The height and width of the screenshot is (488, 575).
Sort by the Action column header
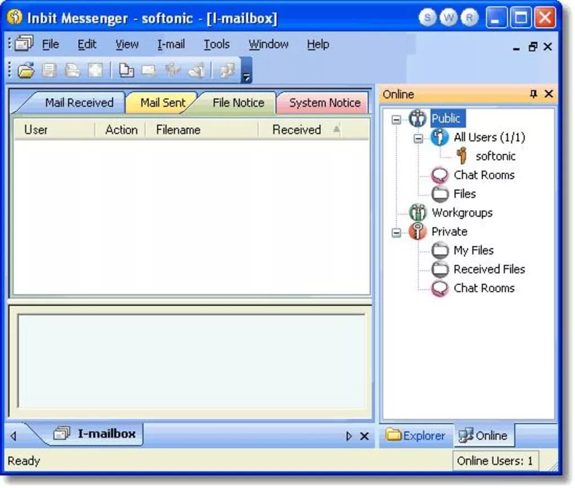pos(121,130)
